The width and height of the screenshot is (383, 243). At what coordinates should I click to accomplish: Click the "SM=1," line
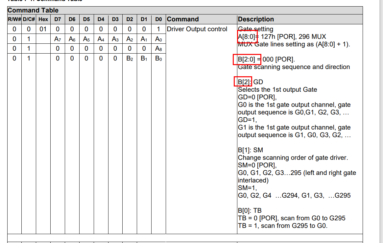(248, 188)
